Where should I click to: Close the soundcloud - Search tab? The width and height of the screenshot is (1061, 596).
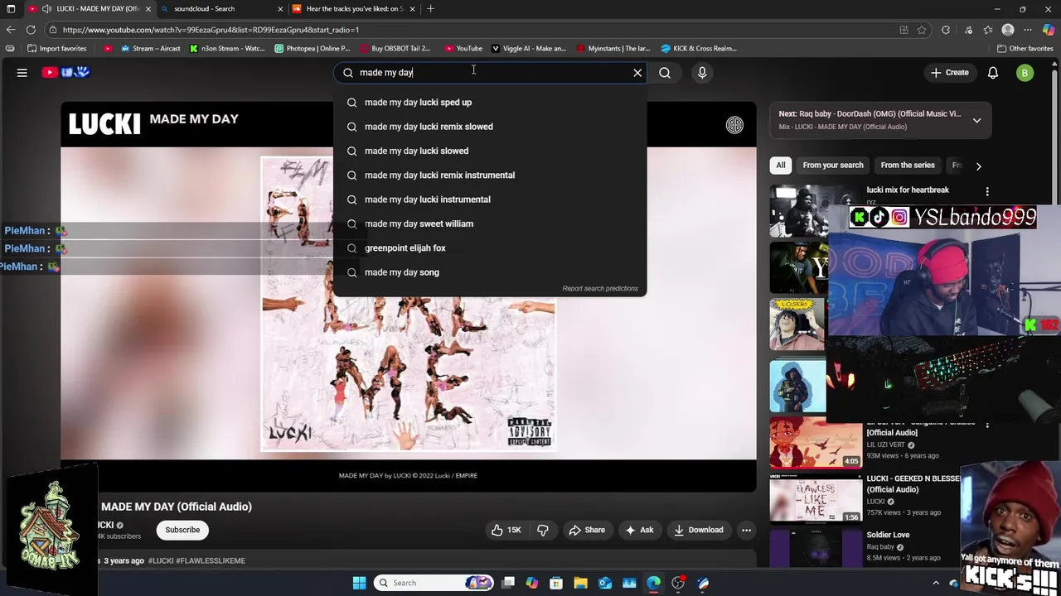click(280, 9)
